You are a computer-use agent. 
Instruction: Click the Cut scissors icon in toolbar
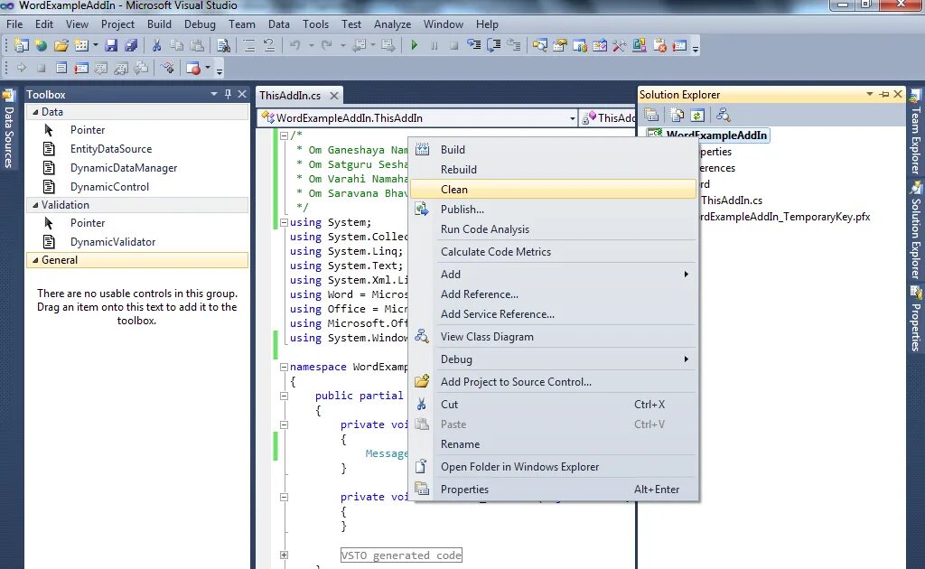pyautogui.click(x=156, y=45)
